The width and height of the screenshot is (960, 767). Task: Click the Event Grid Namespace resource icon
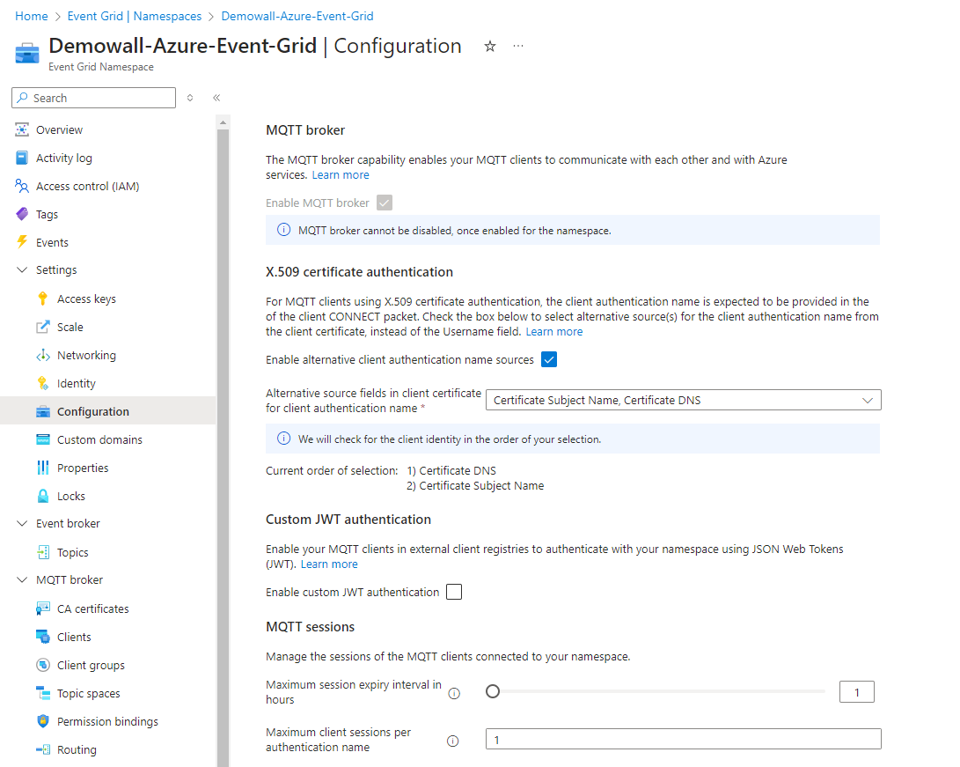click(27, 54)
